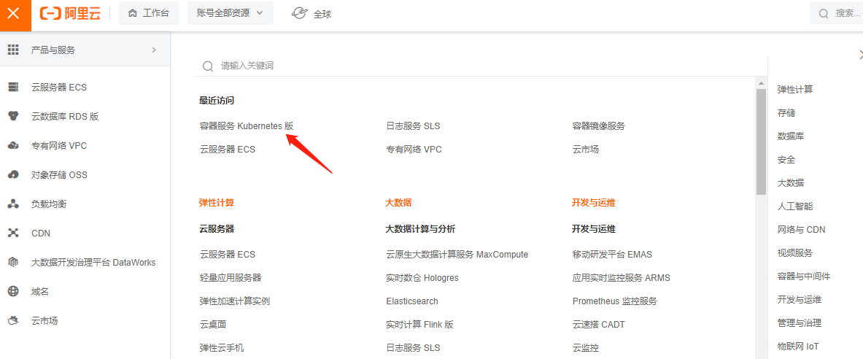Open 云服务器 ECS under 最近访问

228,149
